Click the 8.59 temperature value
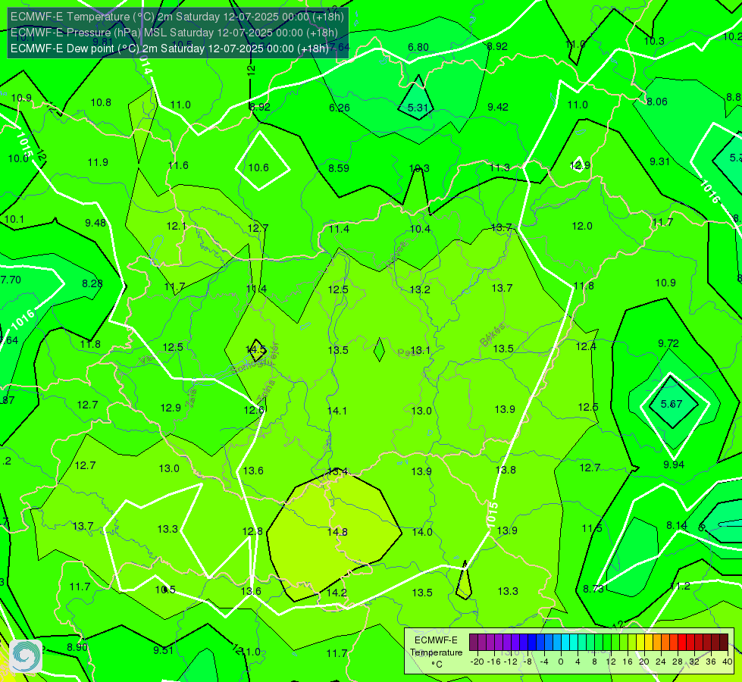Screen dimensions: 742x682 [339, 168]
